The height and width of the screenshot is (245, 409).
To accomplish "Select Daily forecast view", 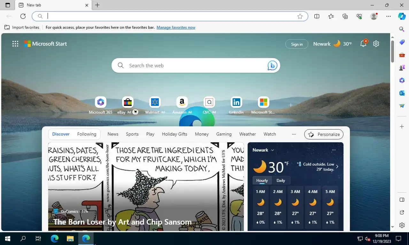I will (281, 181).
